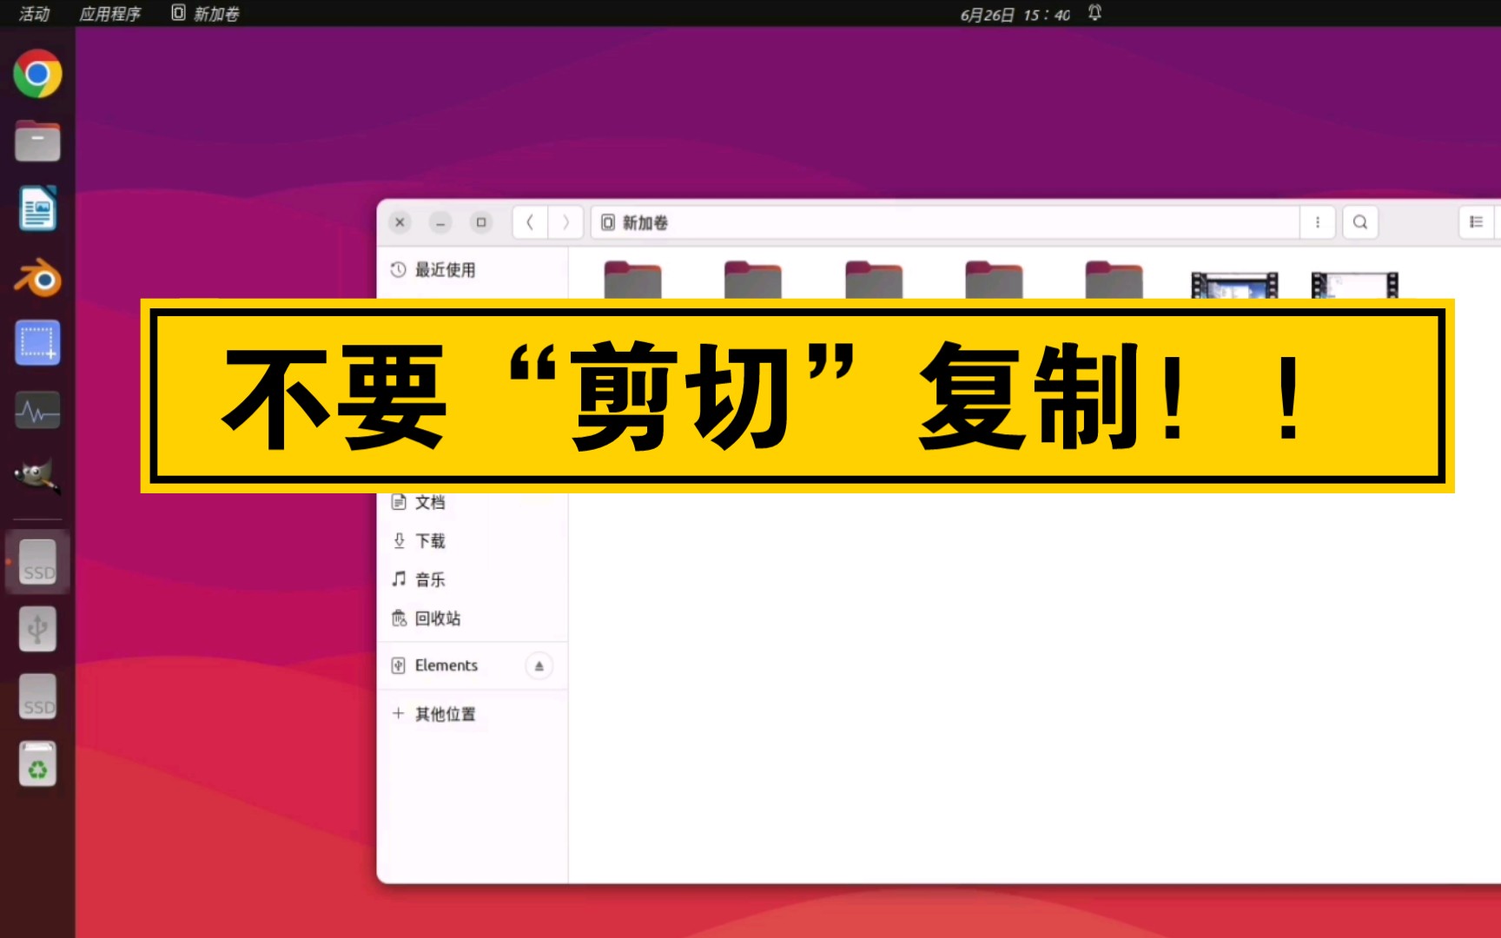
Task: Open 其他位置 in sidebar
Action: pos(473,714)
